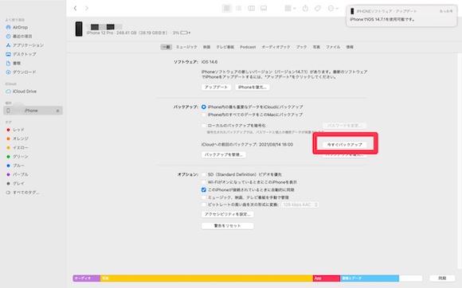Go back with the left chevron button
The image size is (462, 288).
[x=76, y=8]
